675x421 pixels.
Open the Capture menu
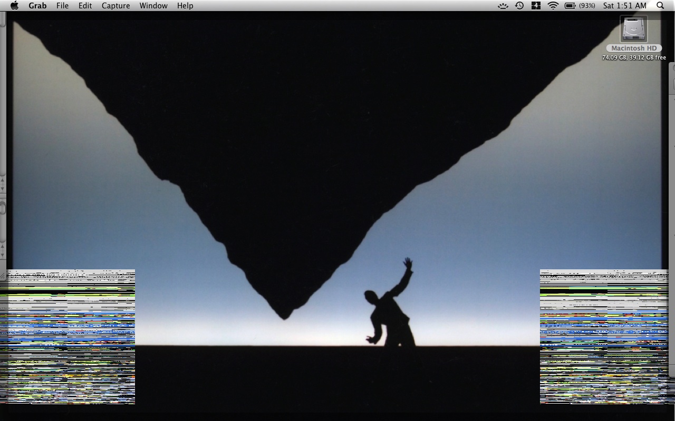point(115,6)
